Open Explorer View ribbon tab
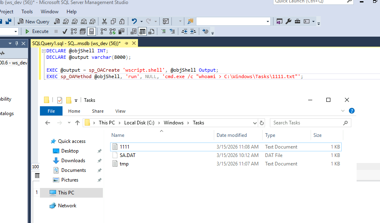This screenshot has width=380, height=223. (121, 111)
